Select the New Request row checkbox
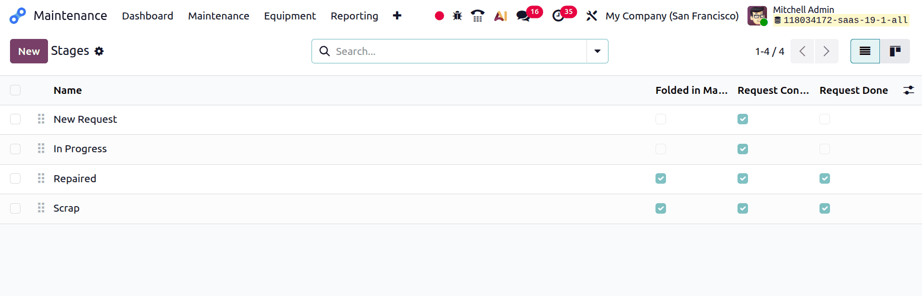 tap(15, 119)
